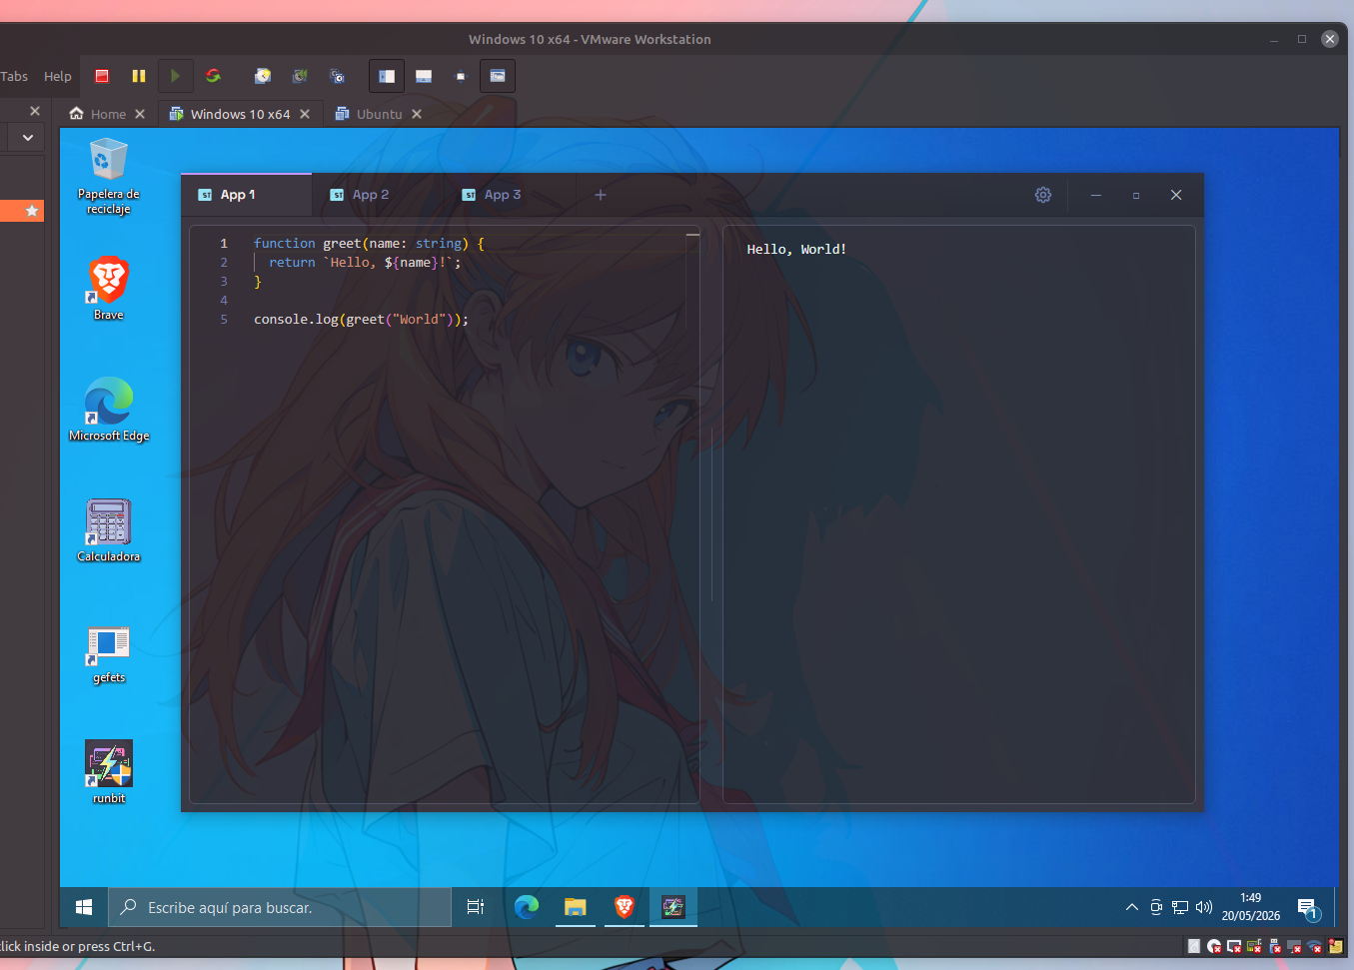
Task: Open Task View on the taskbar
Action: 476,907
